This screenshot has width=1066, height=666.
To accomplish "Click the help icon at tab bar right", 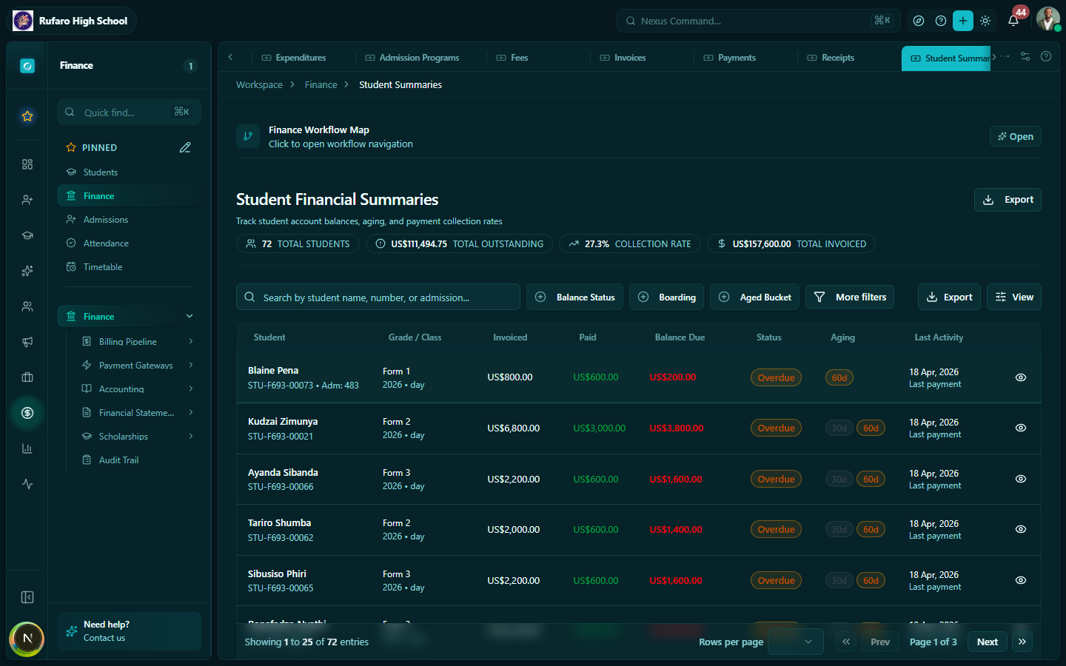I will [x=1046, y=56].
